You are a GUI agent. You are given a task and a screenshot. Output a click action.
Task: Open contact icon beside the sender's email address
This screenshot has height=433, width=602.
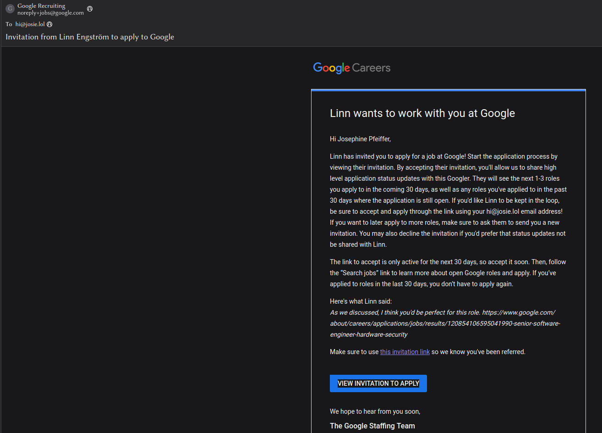point(90,9)
